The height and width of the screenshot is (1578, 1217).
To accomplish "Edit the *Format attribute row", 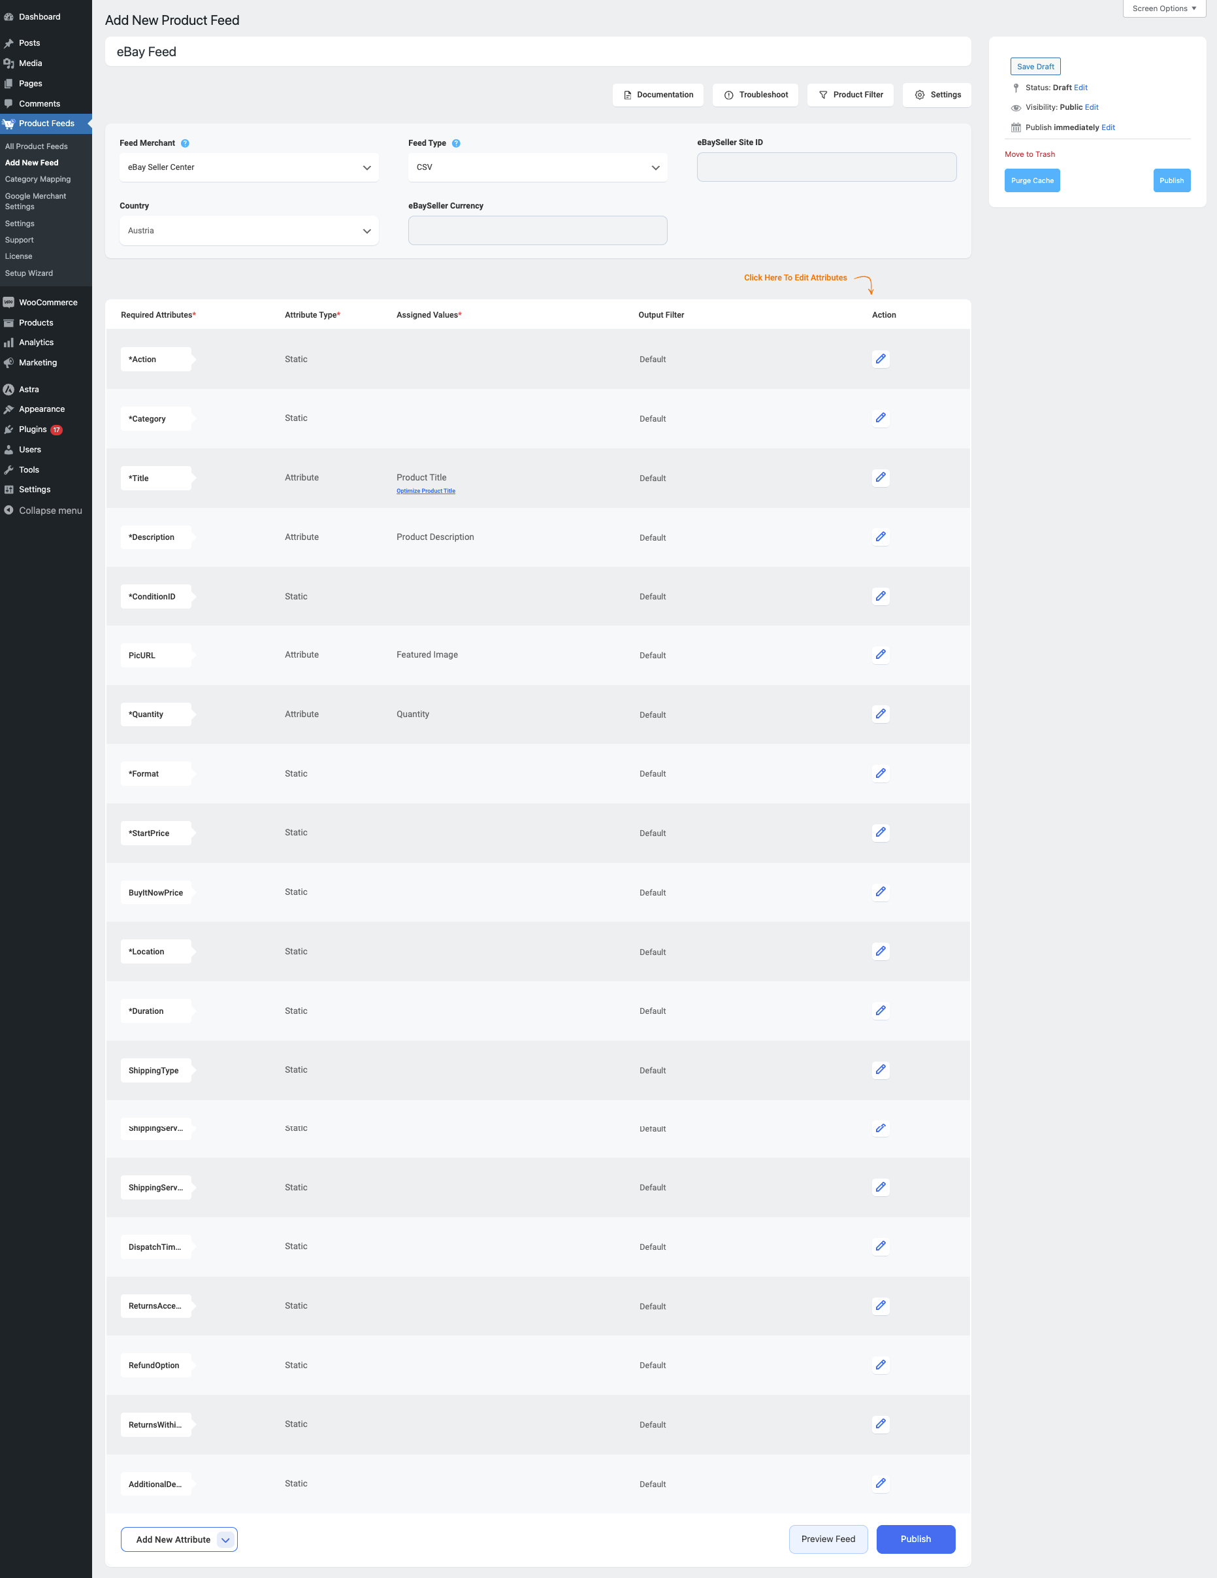I will pos(881,773).
